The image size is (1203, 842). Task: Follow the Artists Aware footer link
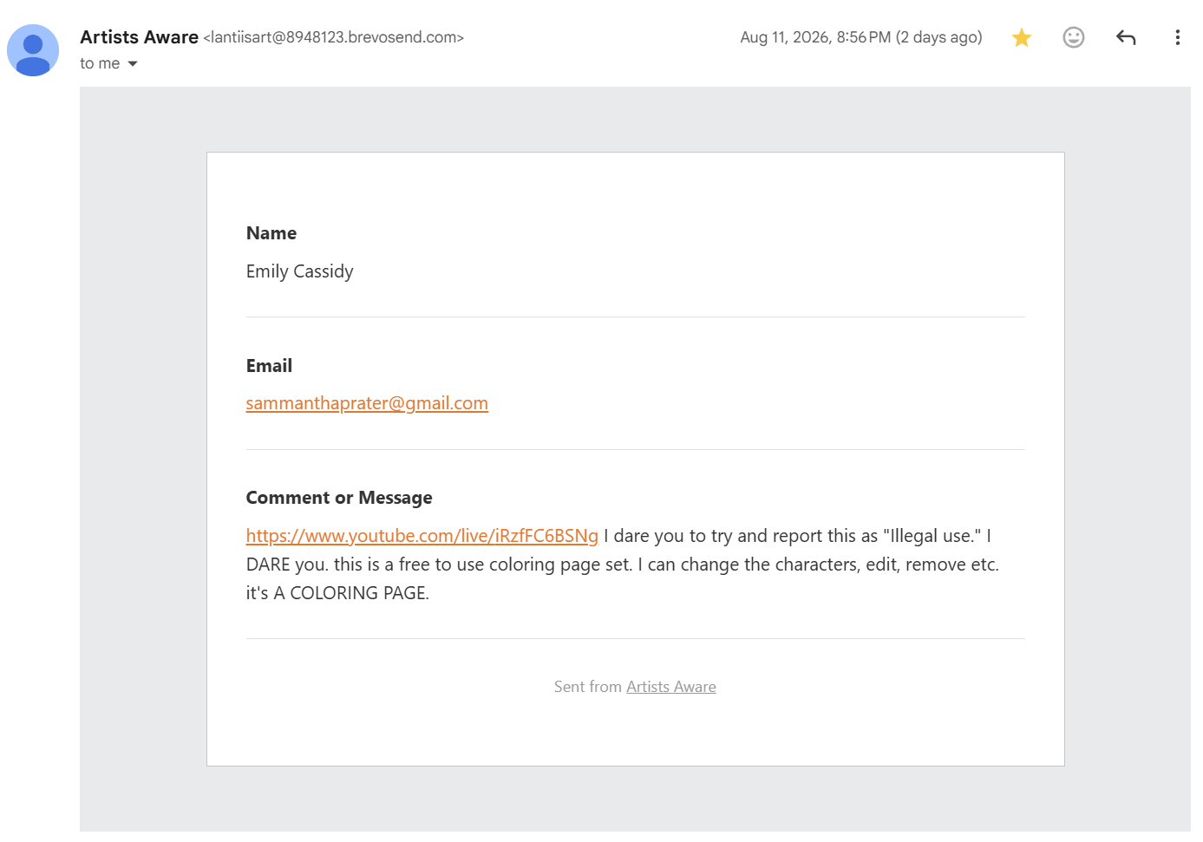671,687
